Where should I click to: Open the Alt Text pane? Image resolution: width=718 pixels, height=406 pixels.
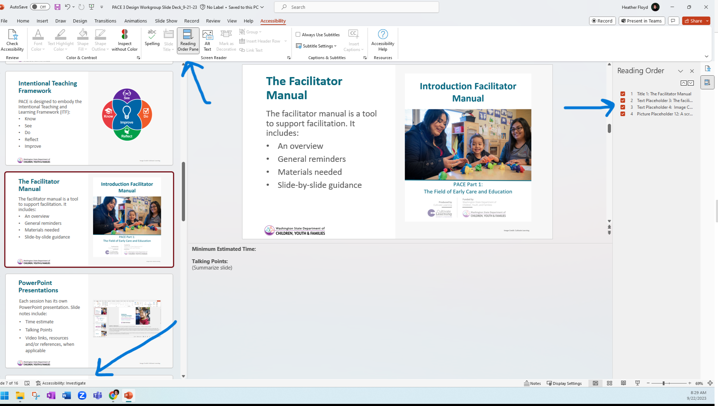pyautogui.click(x=207, y=40)
